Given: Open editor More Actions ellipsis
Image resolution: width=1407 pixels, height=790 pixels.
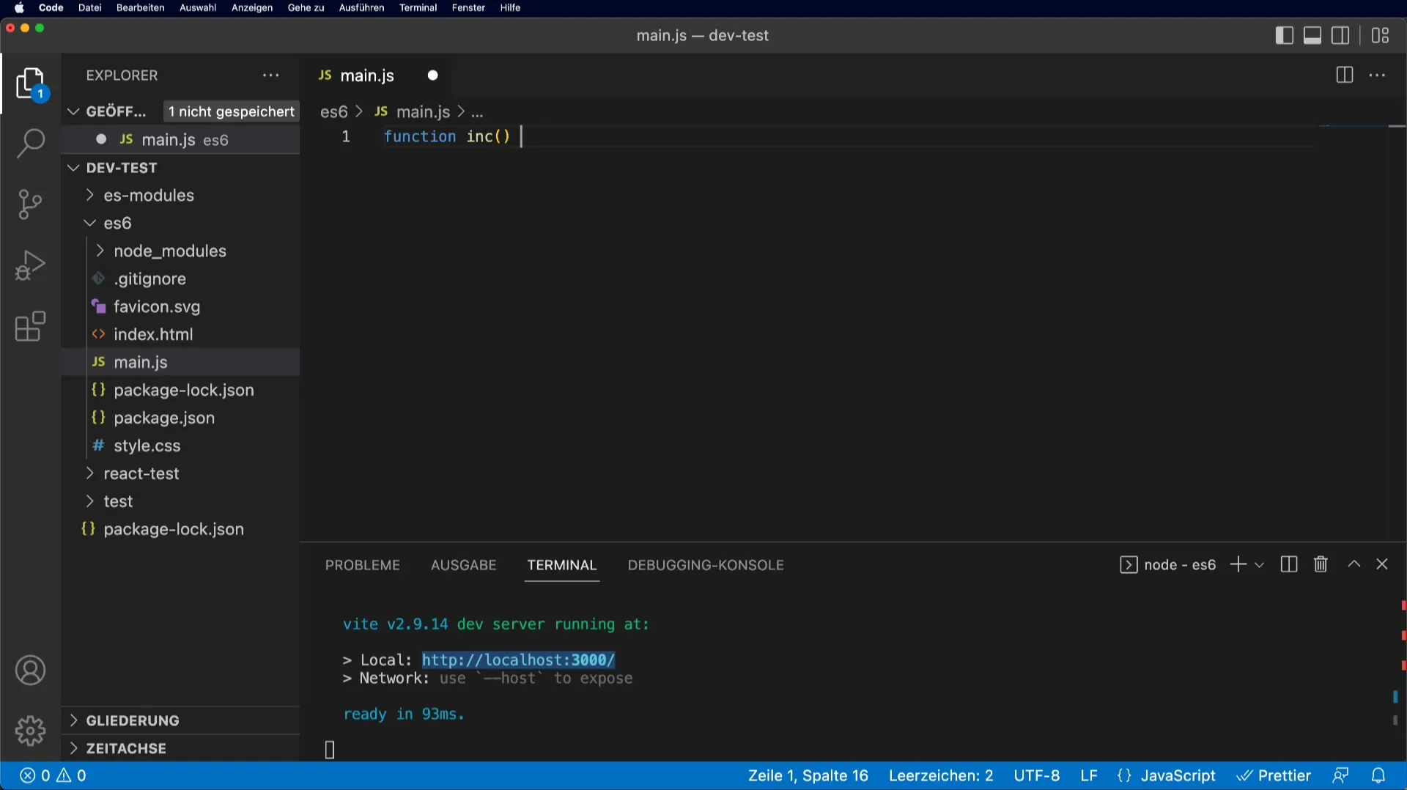Looking at the screenshot, I should (1377, 75).
